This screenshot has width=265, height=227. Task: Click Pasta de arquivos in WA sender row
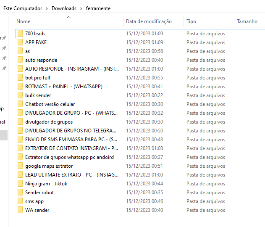click(206, 210)
